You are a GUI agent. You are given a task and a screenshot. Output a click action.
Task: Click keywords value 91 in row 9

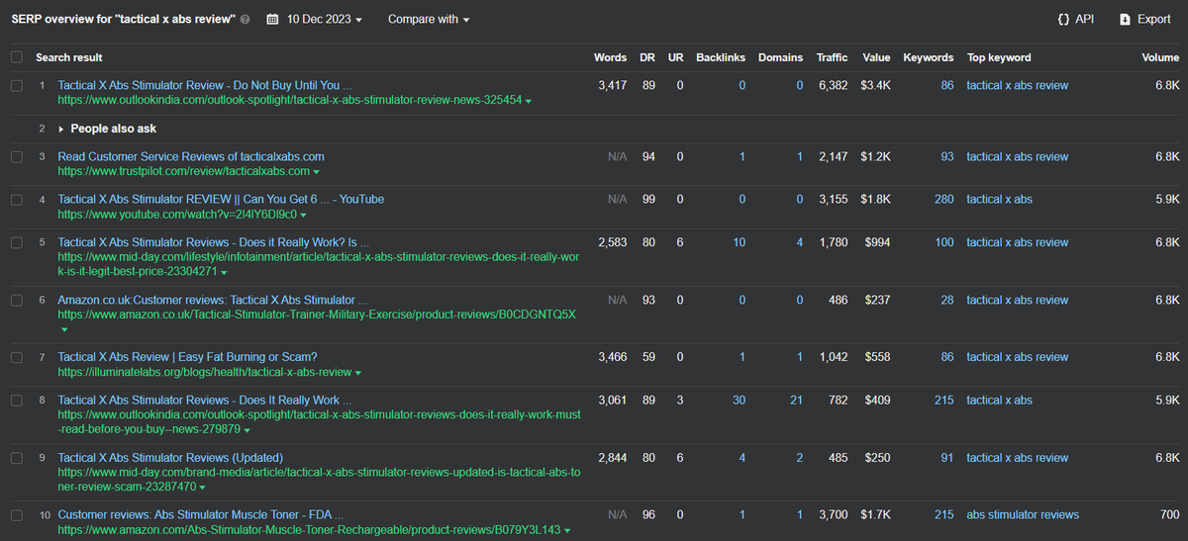click(x=947, y=458)
